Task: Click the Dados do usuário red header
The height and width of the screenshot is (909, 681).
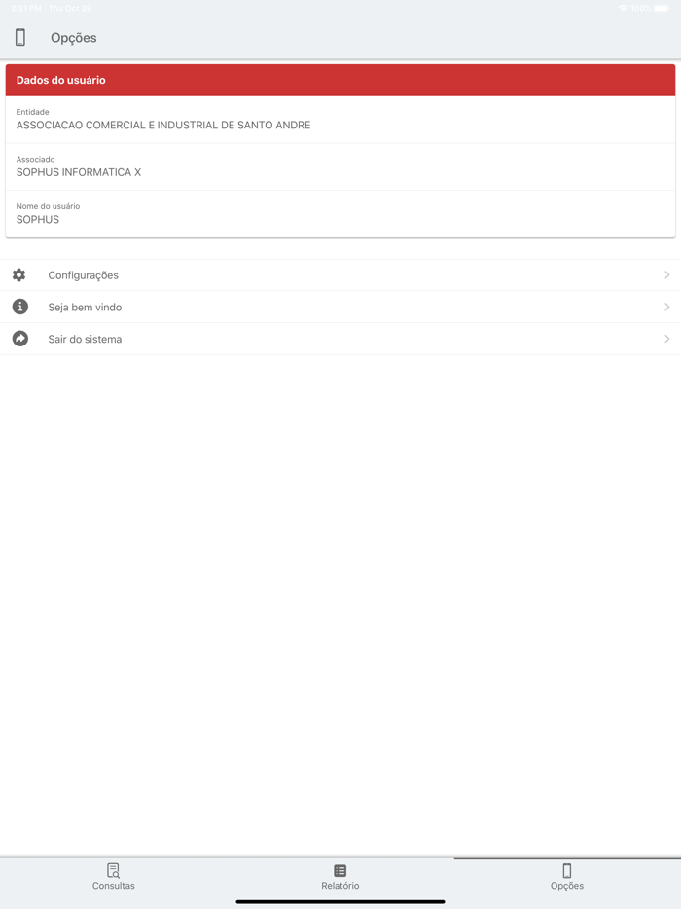Action: click(340, 80)
